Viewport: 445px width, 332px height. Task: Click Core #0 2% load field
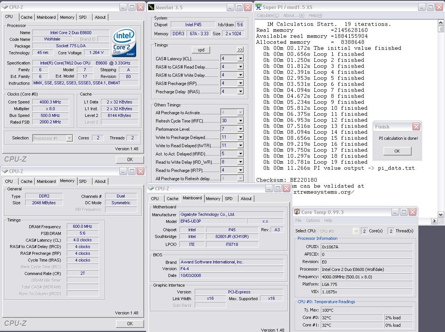[x=398, y=318]
